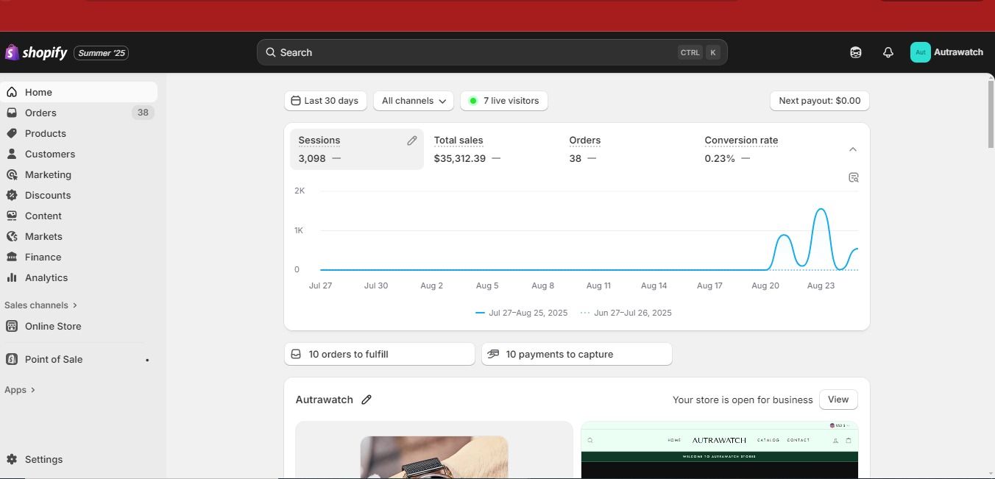Open the Sidekick assistant icon
Viewport: 995px width, 479px height.
[855, 52]
